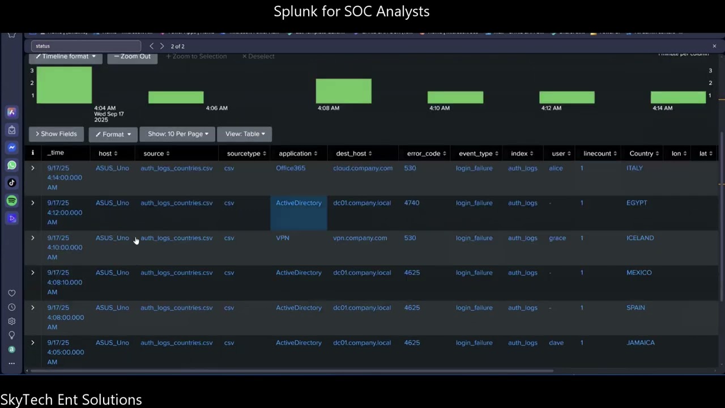Select the 4:08 AM timeline bar
Image resolution: width=725 pixels, height=408 pixels.
(x=343, y=91)
